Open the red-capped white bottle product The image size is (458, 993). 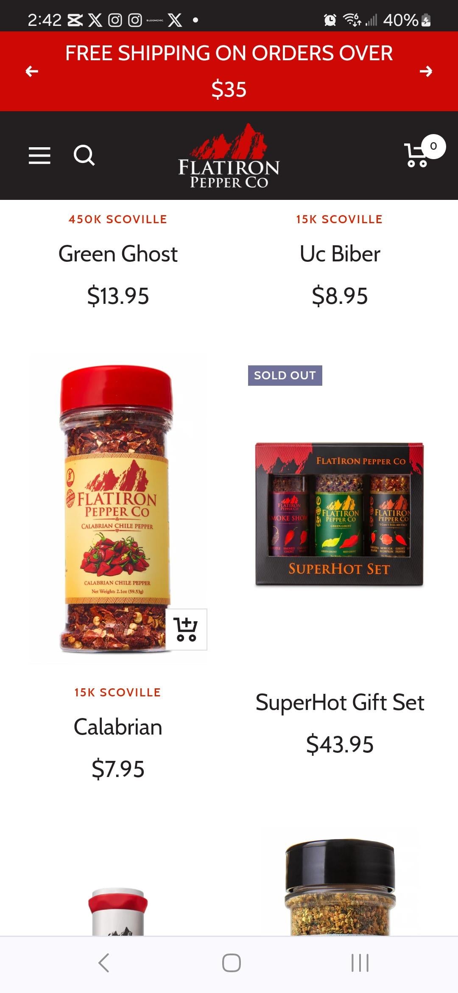118,912
